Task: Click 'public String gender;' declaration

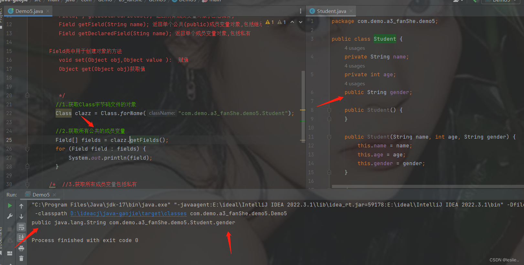Action: coord(378,92)
